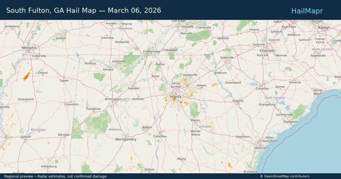Select the Brunswick city label
Screen dimensions: 341x179
point(250,172)
